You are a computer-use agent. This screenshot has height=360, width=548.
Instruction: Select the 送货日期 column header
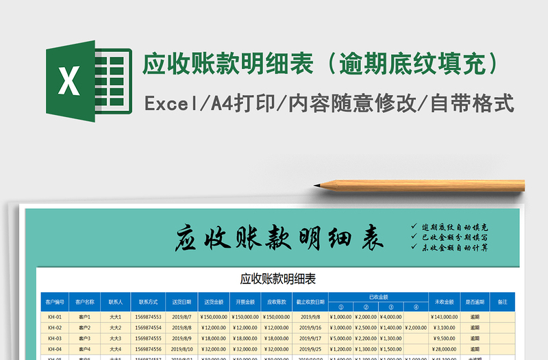coord(182,302)
